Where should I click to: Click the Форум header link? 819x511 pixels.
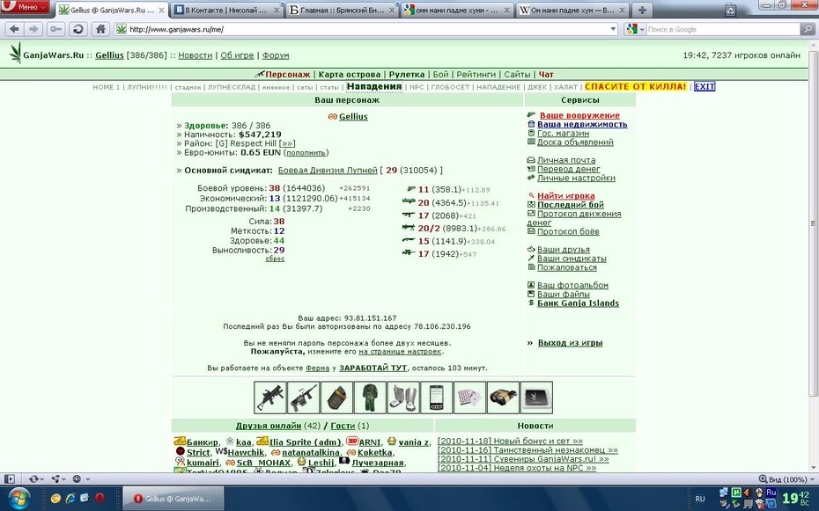(x=276, y=55)
